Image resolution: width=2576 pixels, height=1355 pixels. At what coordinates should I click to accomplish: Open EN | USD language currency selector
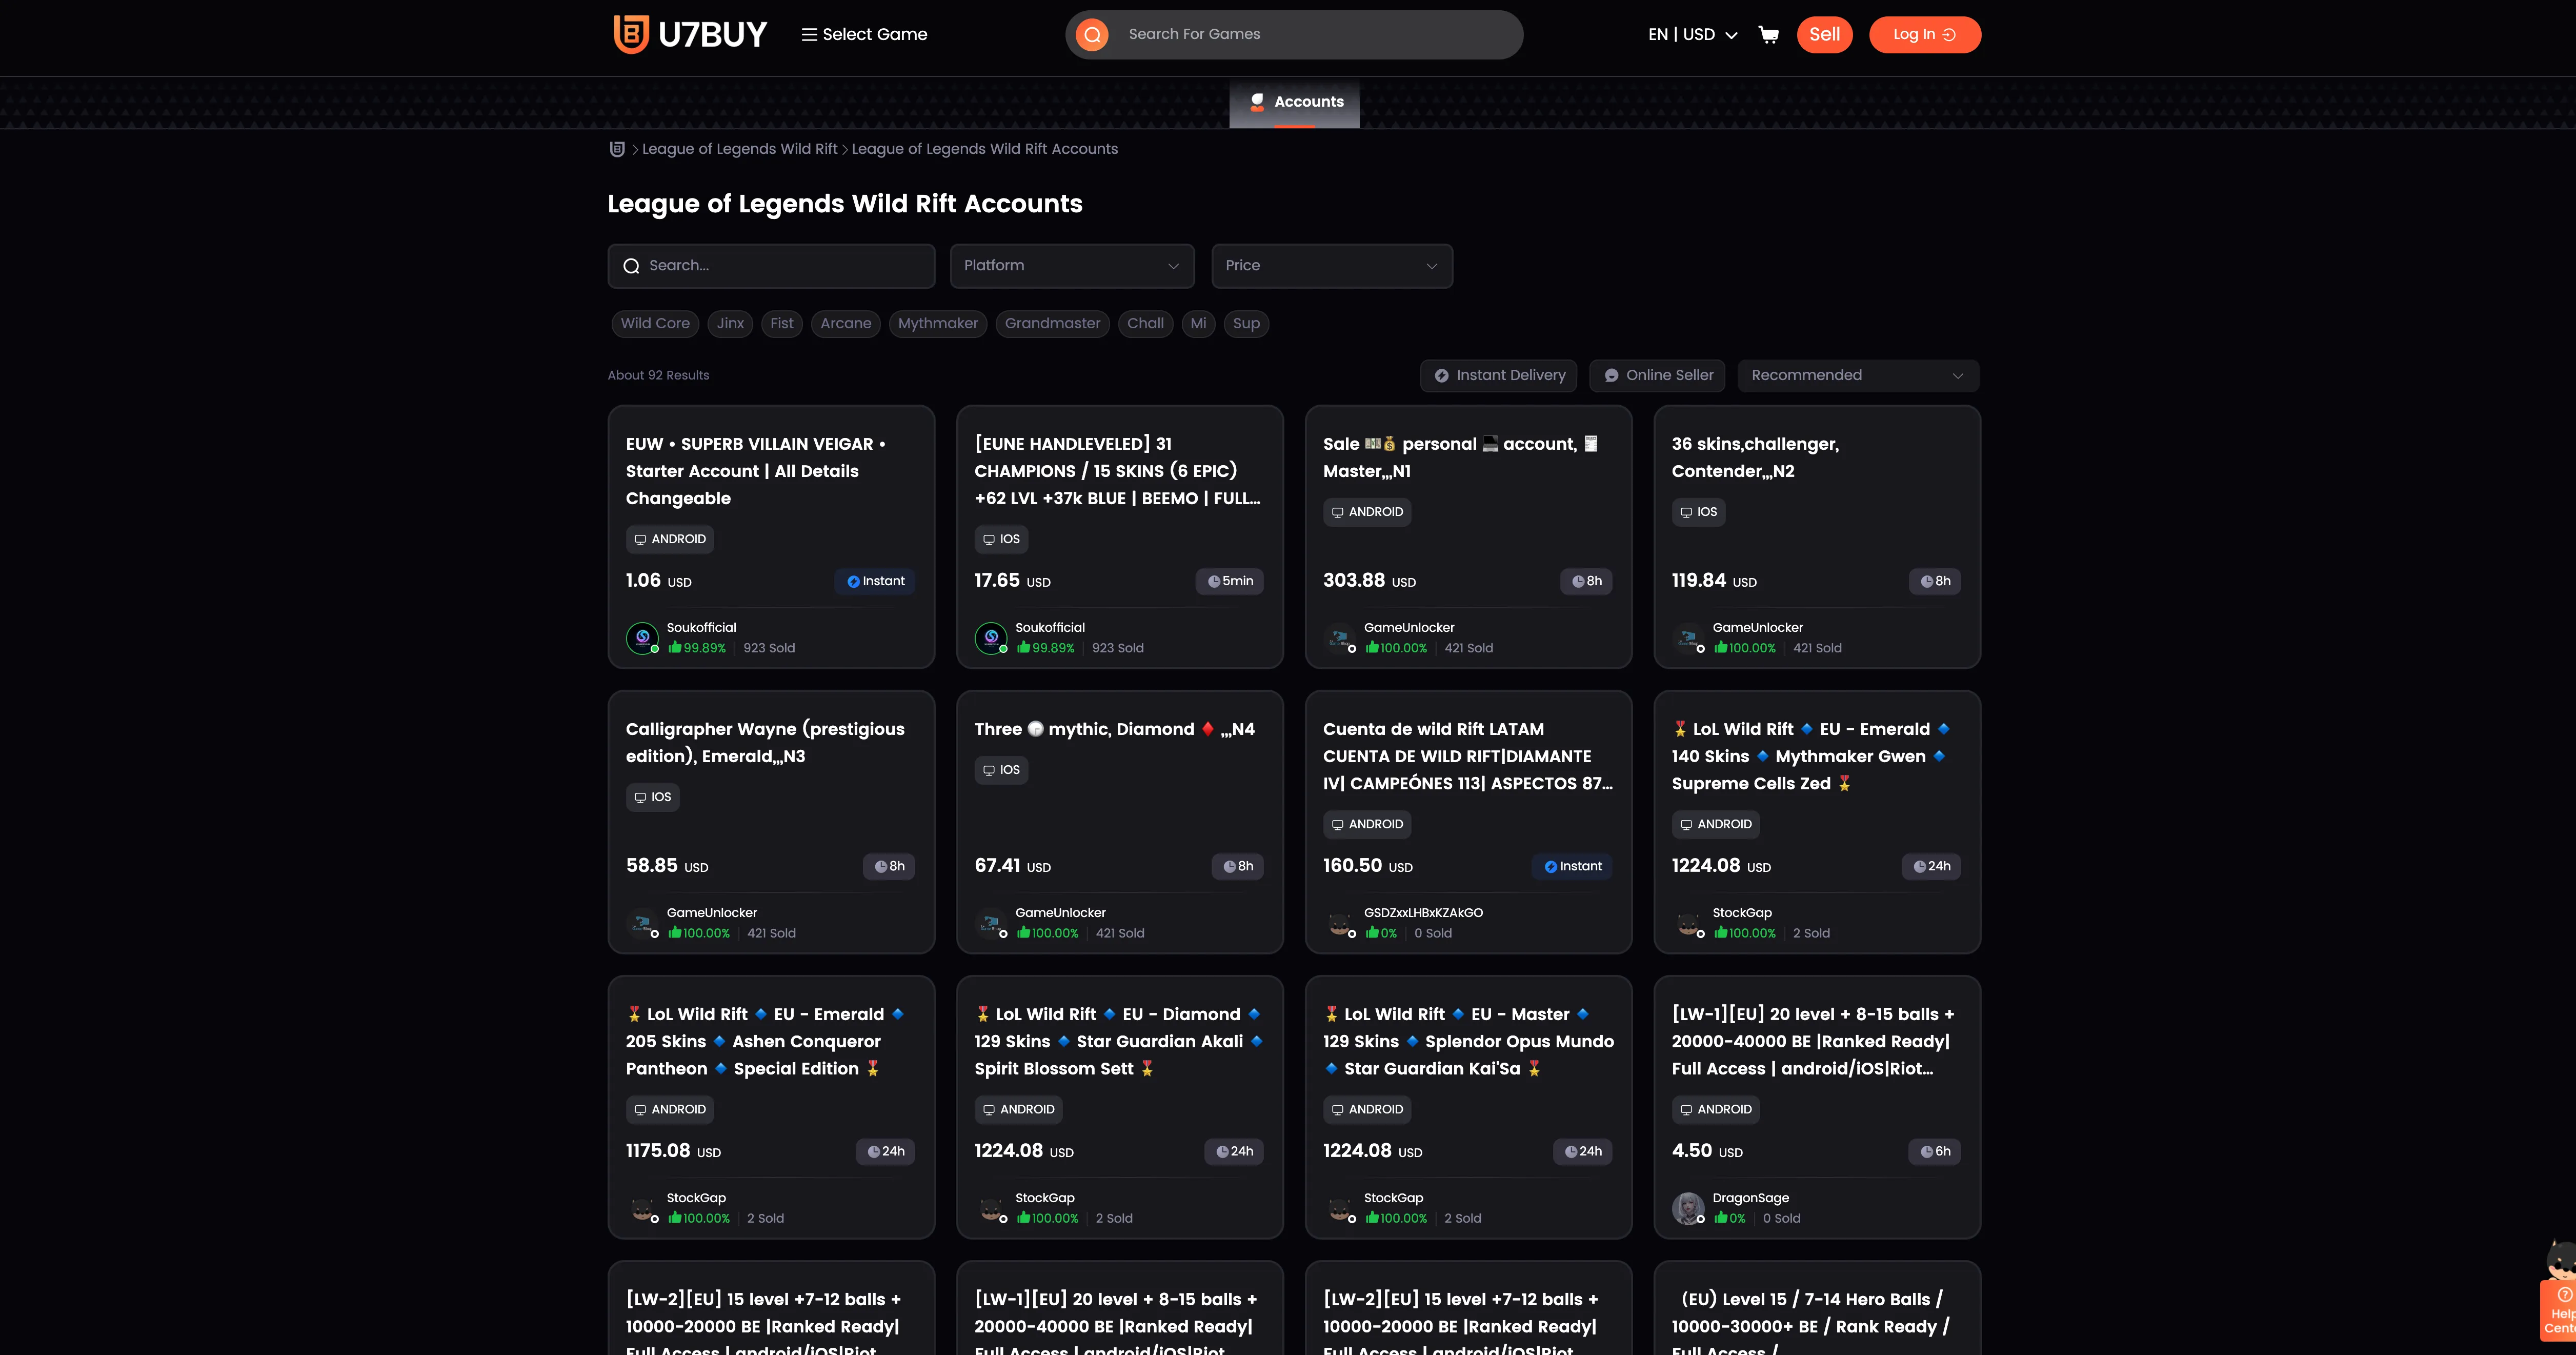point(1692,35)
